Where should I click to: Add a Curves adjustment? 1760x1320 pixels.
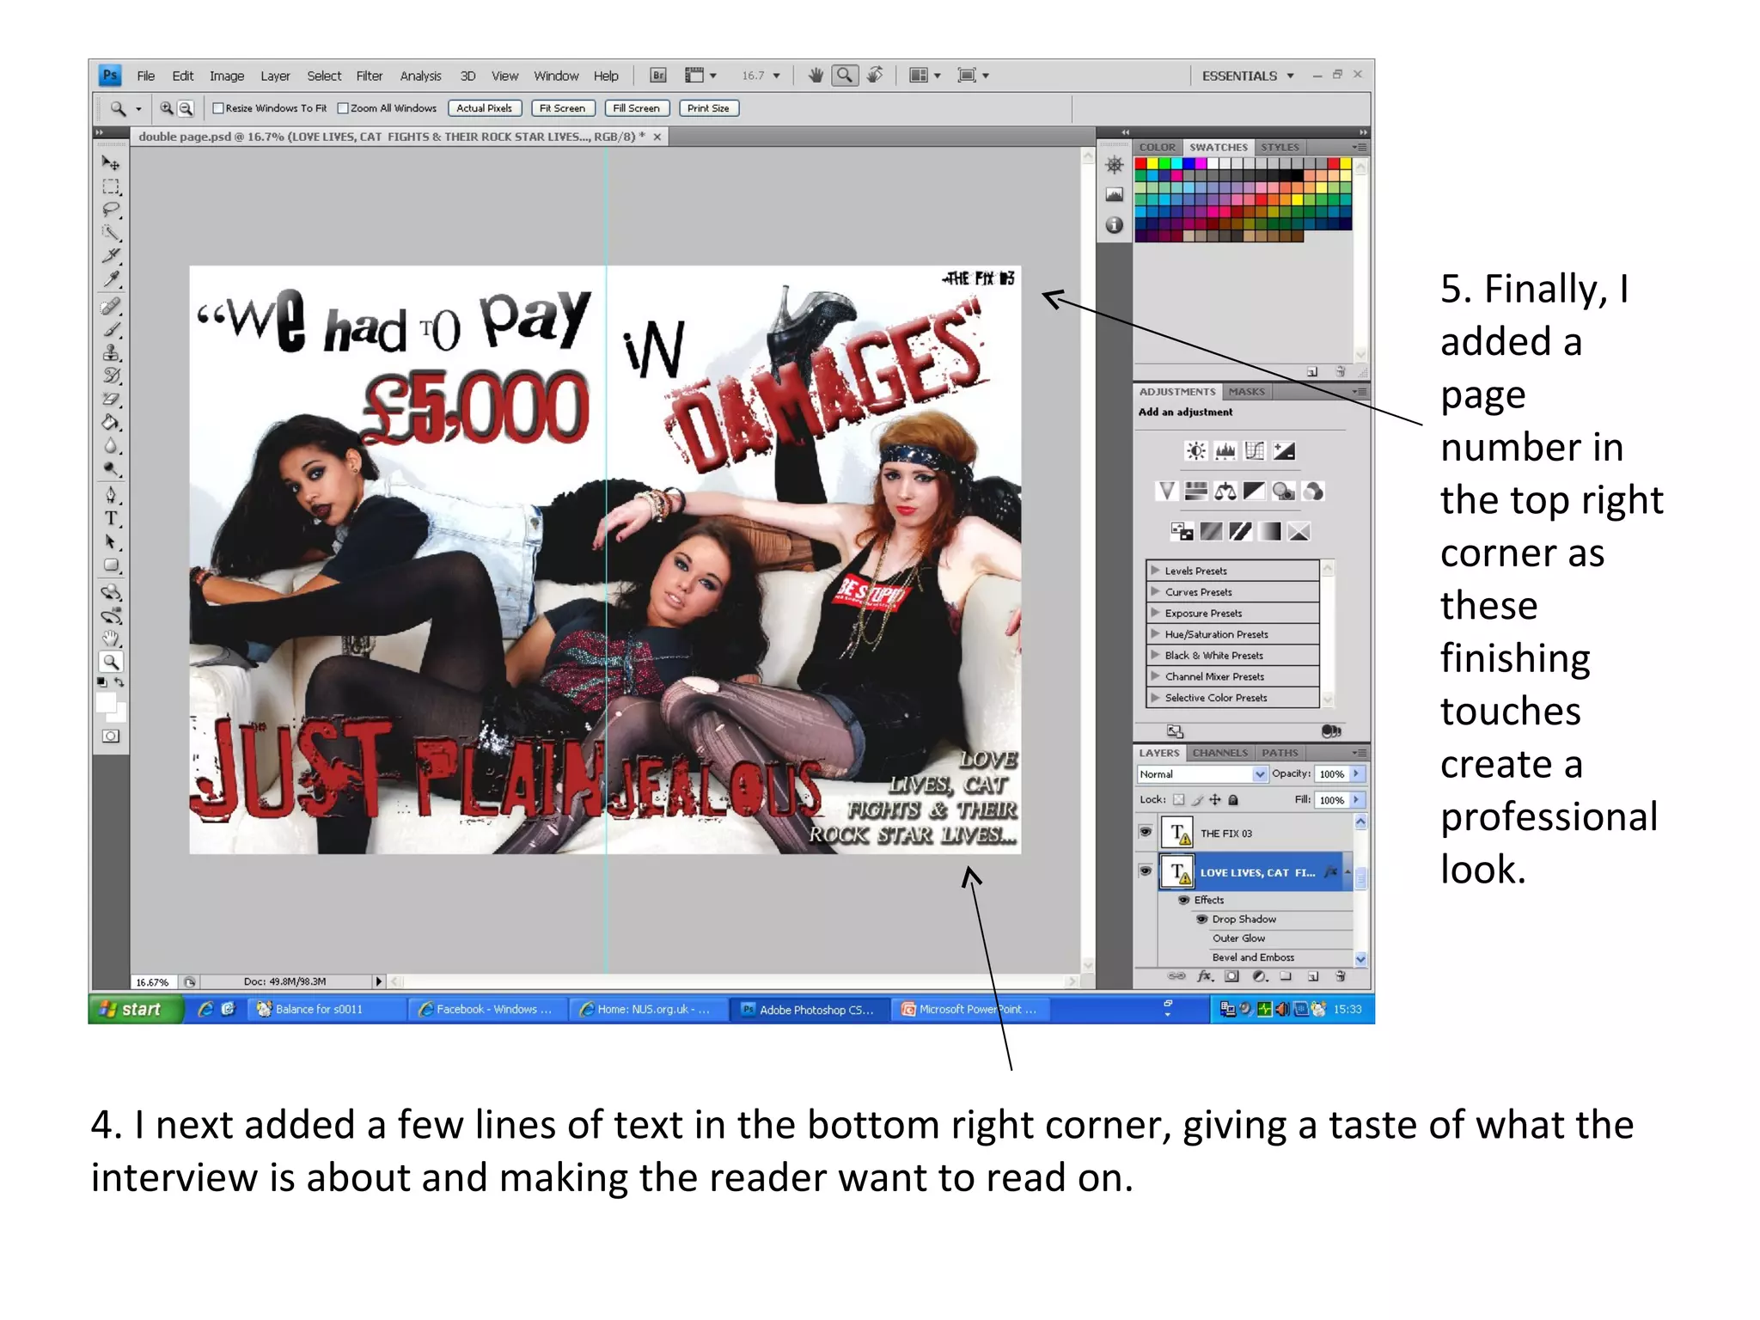tap(1255, 450)
